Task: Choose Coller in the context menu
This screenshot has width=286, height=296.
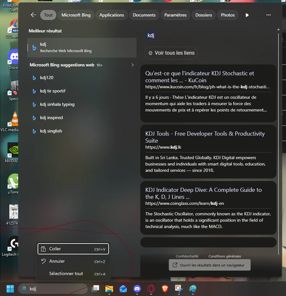Action: [x=73, y=249]
